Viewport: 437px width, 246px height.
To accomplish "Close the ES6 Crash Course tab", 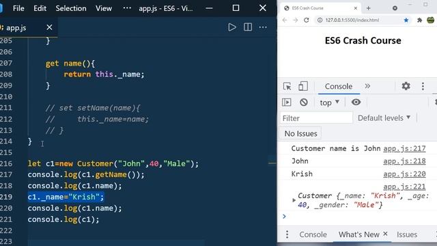I will click(x=356, y=8).
